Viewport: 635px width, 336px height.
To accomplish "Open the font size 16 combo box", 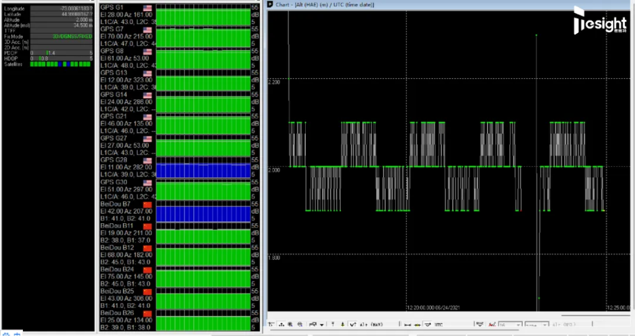I will 510,325.
